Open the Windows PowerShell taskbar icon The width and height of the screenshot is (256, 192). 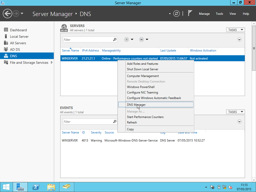tap(36, 187)
